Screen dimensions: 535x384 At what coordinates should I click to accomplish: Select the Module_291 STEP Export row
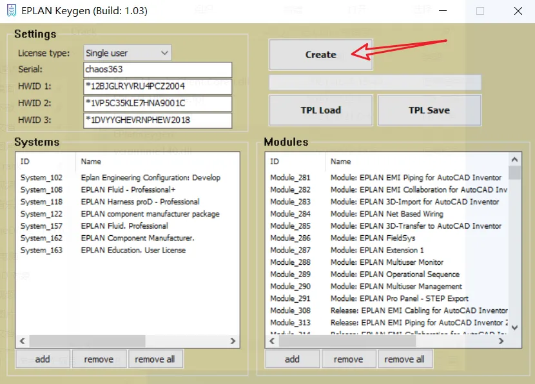[x=387, y=299]
